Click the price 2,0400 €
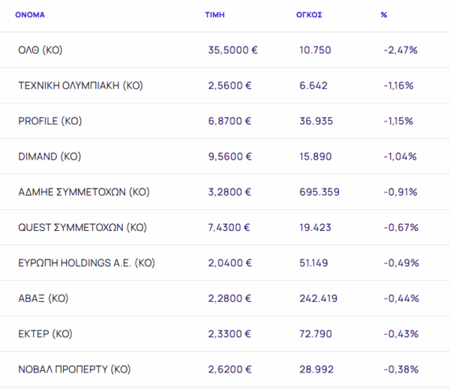450x389 pixels. pyautogui.click(x=230, y=263)
